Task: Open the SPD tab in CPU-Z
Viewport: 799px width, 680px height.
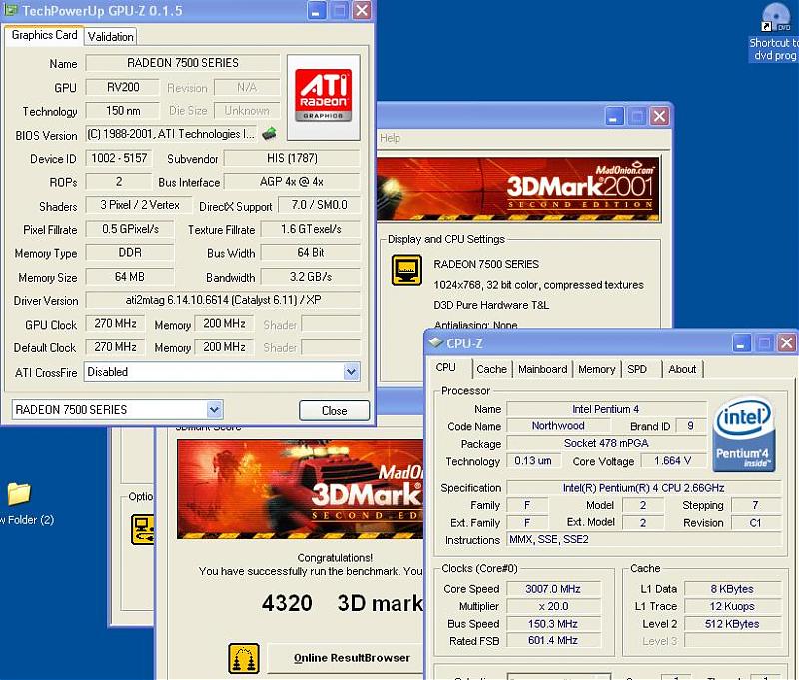Action: (637, 369)
